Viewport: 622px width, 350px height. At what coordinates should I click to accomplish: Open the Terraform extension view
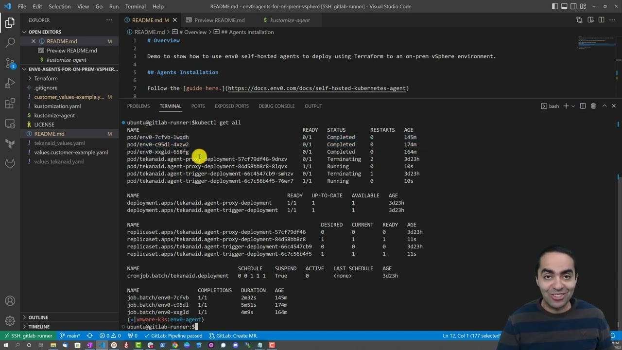pyautogui.click(x=10, y=144)
